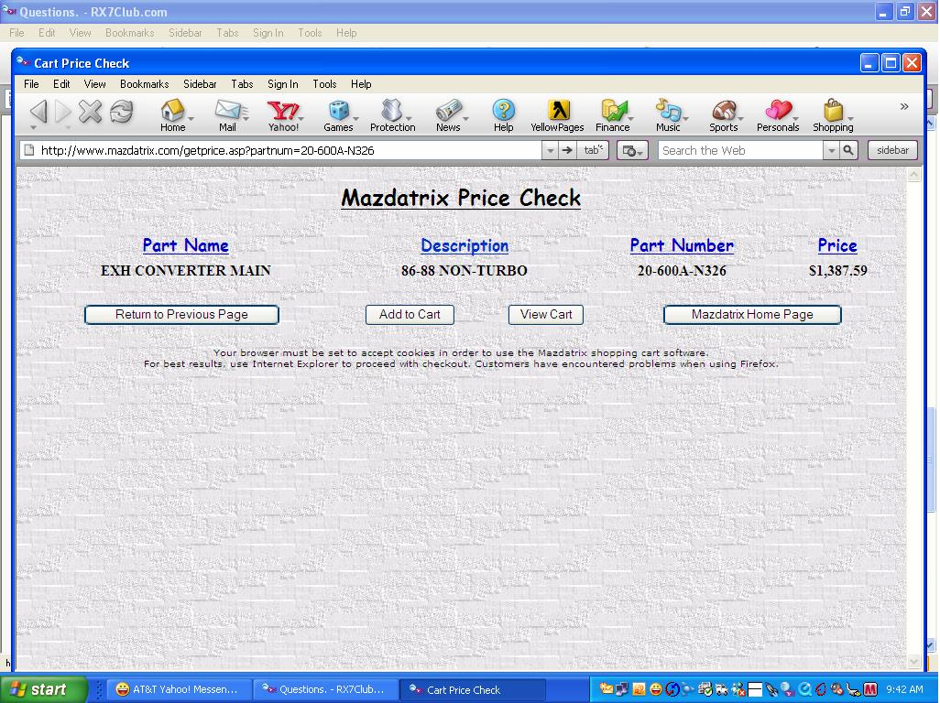The width and height of the screenshot is (940, 703).
Task: Open the Music notes icon
Action: click(668, 111)
